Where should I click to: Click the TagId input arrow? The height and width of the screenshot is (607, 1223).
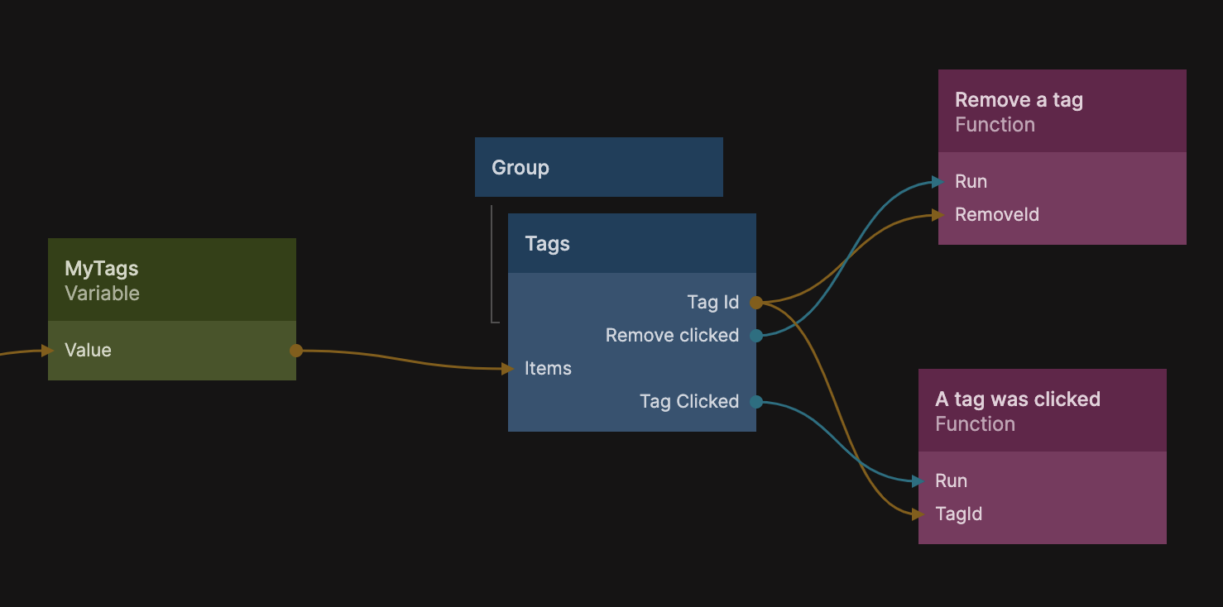tap(918, 514)
